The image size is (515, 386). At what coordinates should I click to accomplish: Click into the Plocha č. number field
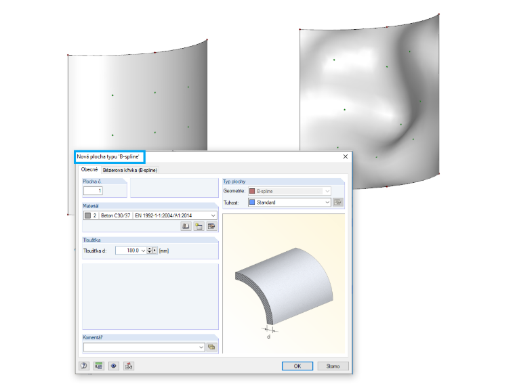93,191
